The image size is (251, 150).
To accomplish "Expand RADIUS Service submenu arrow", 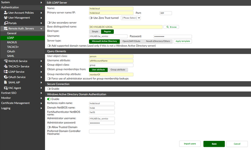I will coord(41,61).
